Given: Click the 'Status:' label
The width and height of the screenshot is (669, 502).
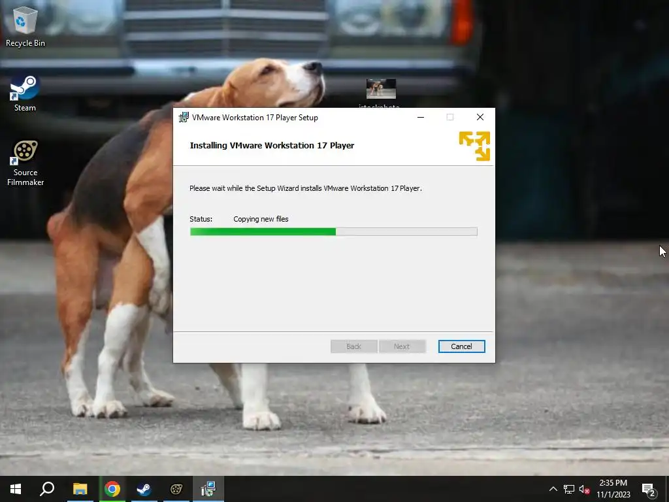Looking at the screenshot, I should 201,219.
